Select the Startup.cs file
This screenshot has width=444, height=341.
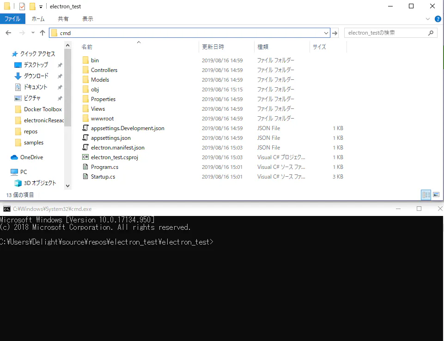(x=103, y=176)
